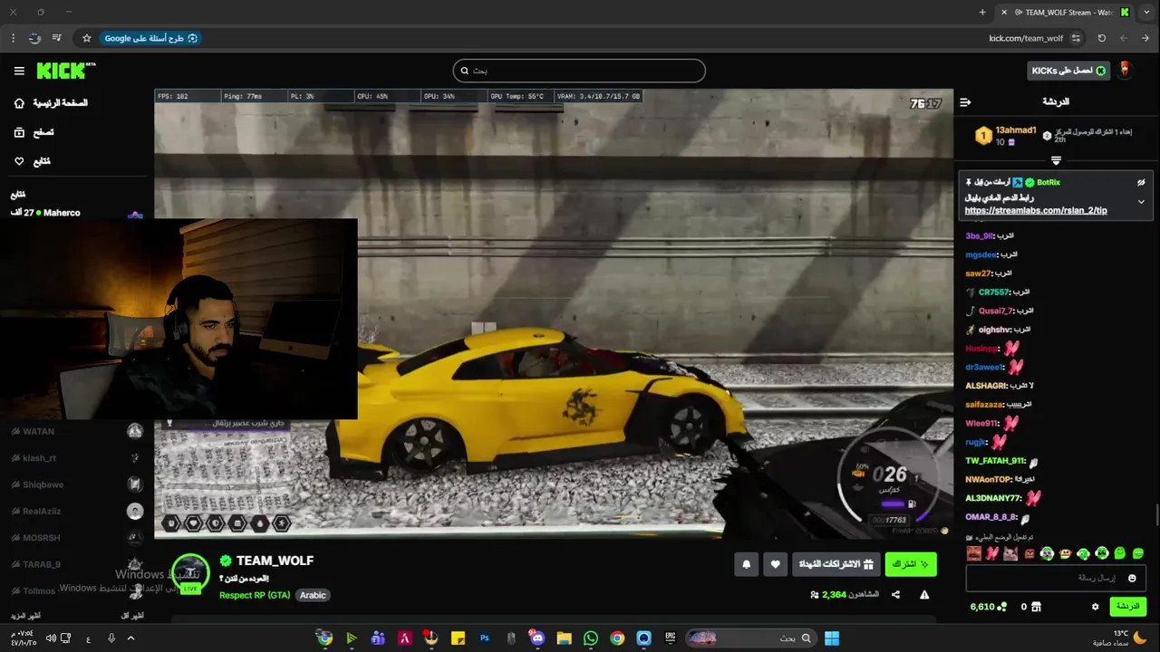Open Photoshop from taskbar
The image size is (1160, 652).
pos(485,638)
